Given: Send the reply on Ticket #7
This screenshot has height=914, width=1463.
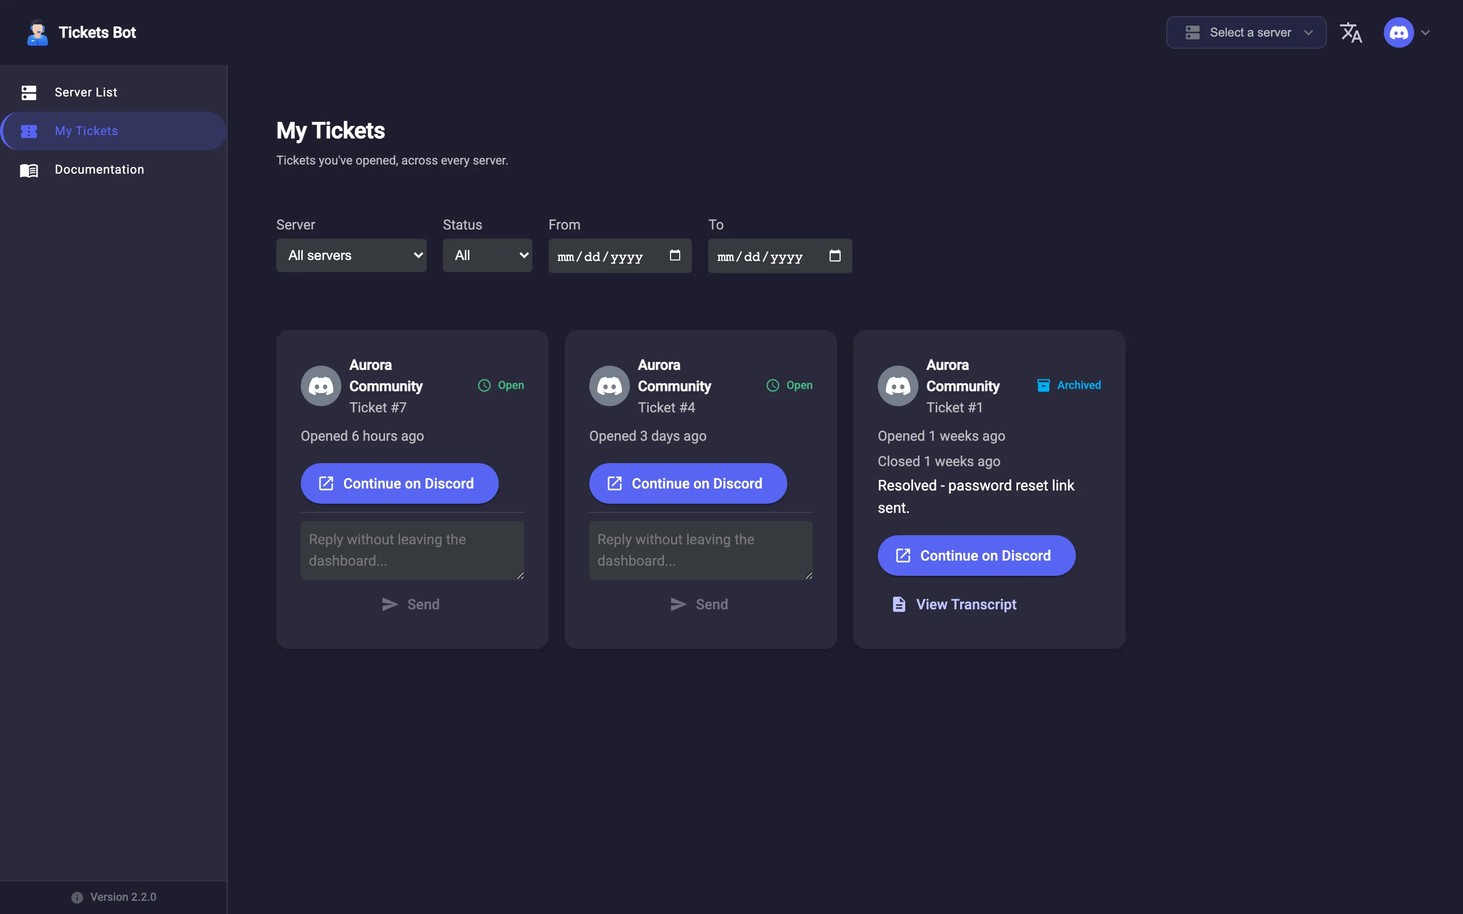Looking at the screenshot, I should 411,604.
